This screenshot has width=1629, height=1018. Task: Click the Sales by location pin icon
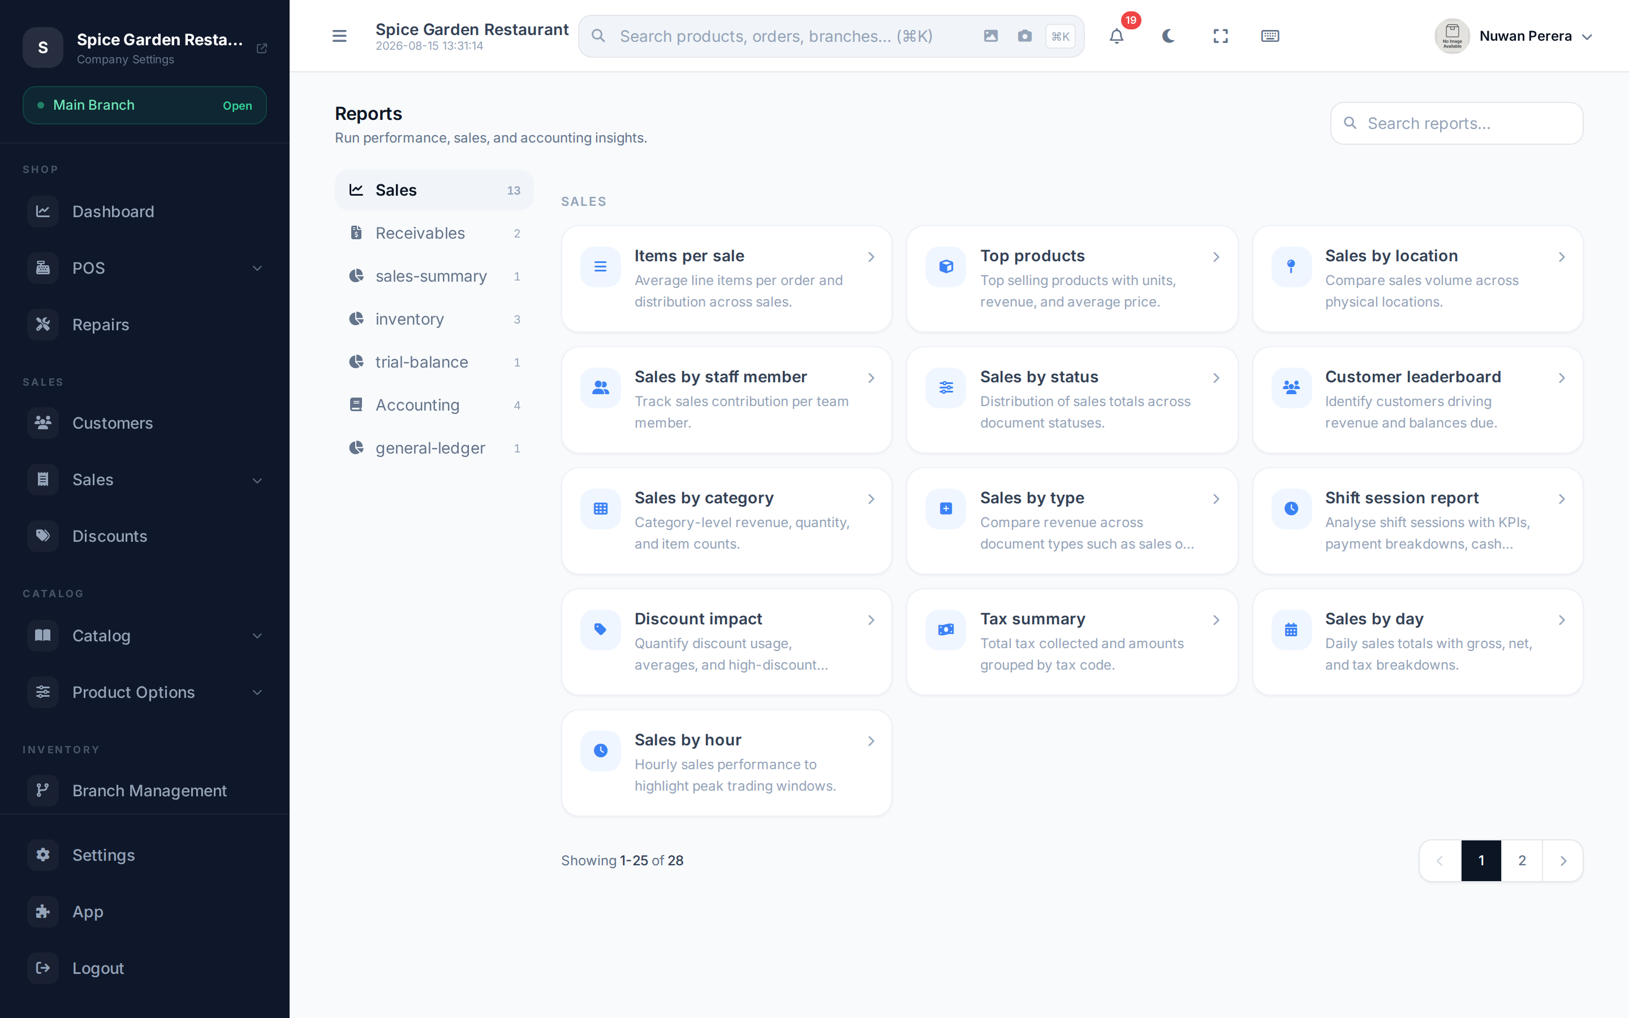pyautogui.click(x=1291, y=266)
